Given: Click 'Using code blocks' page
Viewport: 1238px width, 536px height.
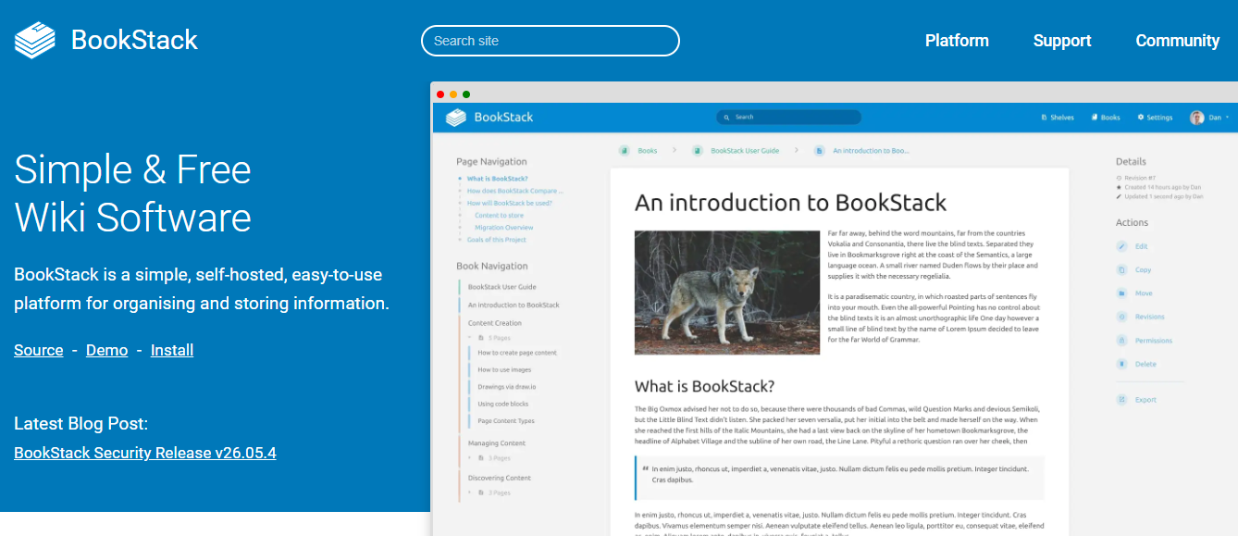Looking at the screenshot, I should [x=503, y=404].
